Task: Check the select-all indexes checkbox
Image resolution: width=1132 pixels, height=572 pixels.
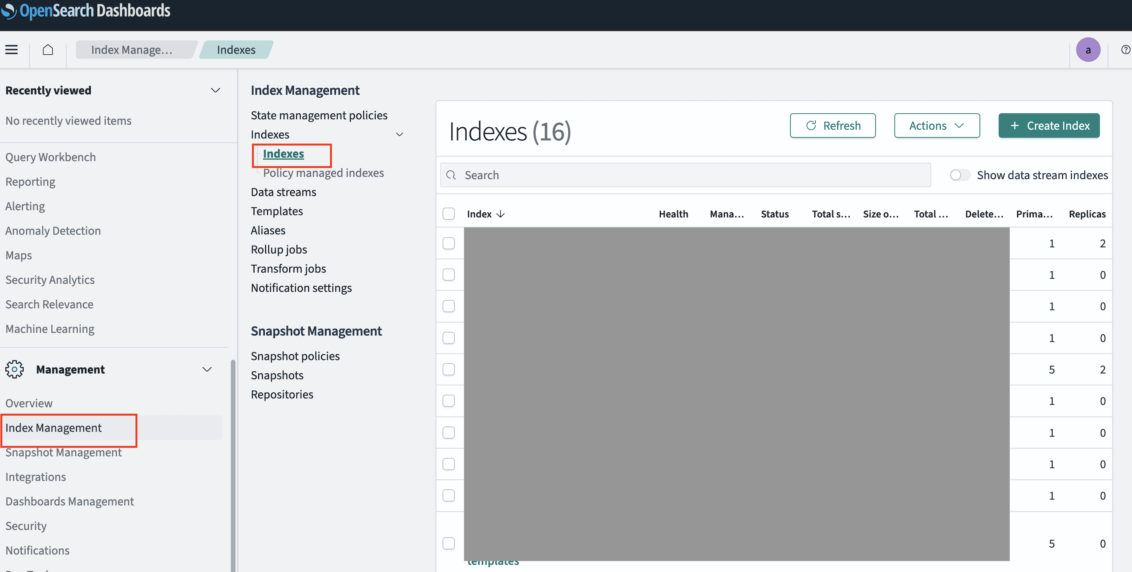Action: pyautogui.click(x=448, y=214)
